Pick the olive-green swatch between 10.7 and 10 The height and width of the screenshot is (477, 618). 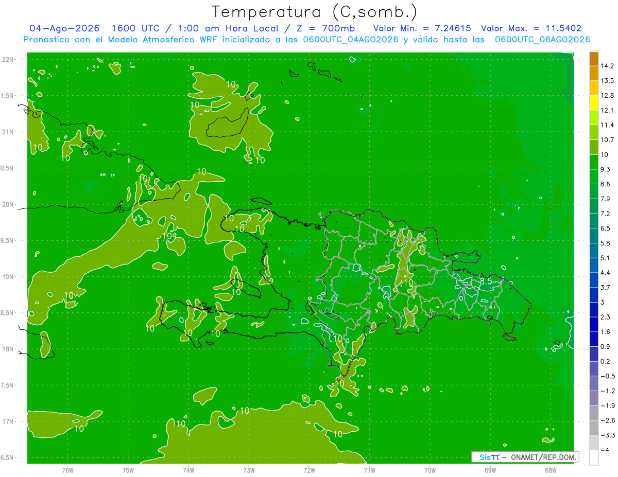pos(594,147)
